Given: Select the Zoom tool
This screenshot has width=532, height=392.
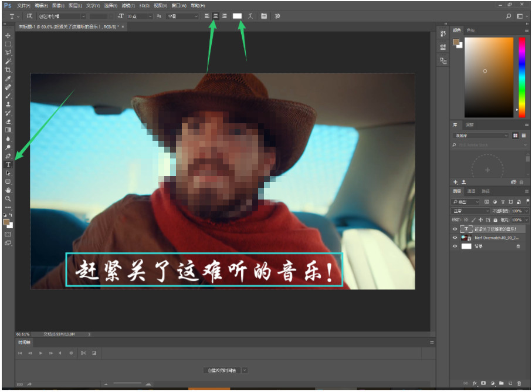Looking at the screenshot, I should point(8,200).
